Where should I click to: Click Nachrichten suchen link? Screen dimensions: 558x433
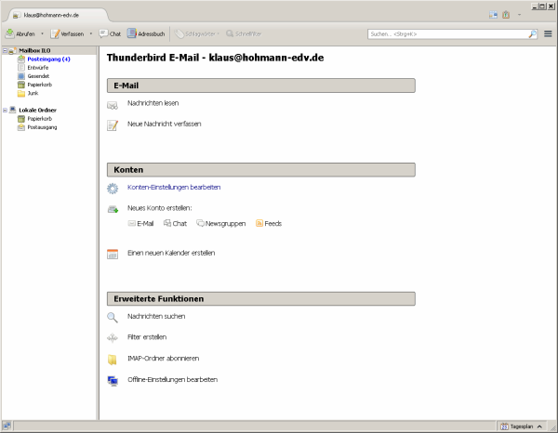point(156,316)
